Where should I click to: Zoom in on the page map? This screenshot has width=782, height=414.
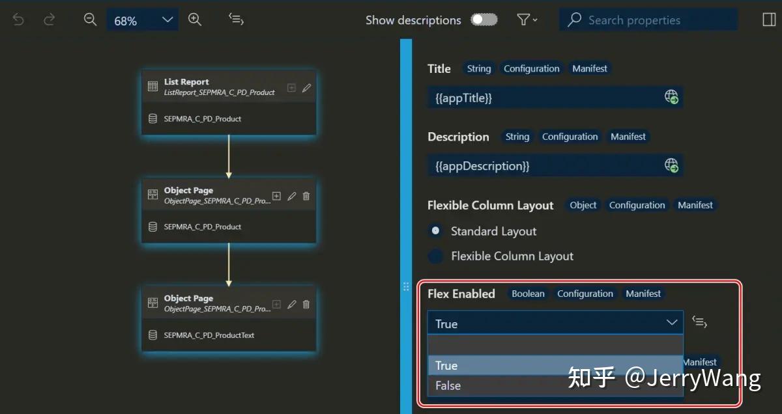pyautogui.click(x=195, y=20)
